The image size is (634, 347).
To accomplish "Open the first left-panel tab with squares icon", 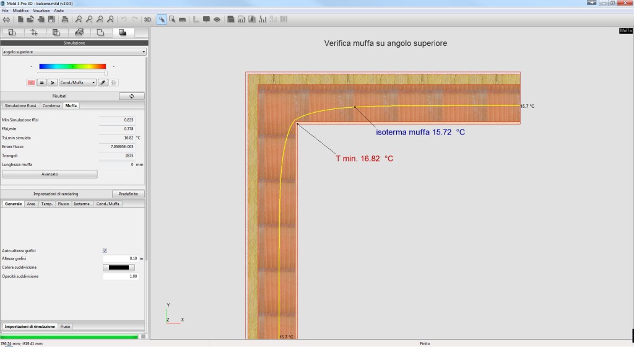I will pos(12,33).
